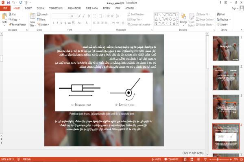Click the zoom in plus button
244x162 pixels.
pos(231,159)
